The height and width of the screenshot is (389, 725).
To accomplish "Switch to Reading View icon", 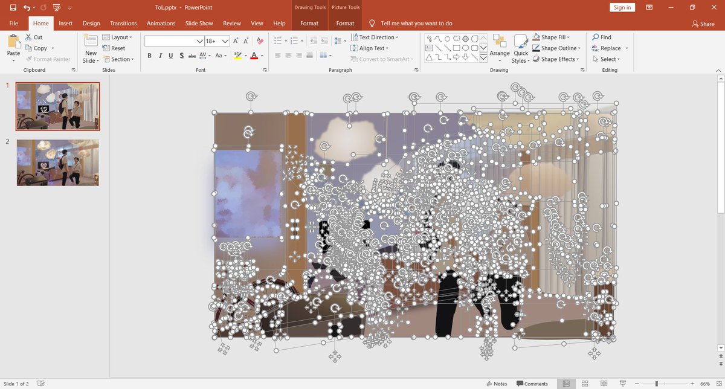I will tap(604, 384).
